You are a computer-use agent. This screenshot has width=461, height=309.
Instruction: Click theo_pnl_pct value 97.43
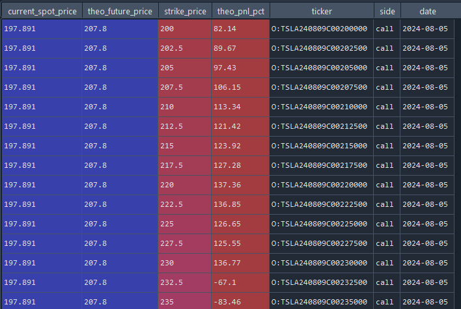(240, 68)
